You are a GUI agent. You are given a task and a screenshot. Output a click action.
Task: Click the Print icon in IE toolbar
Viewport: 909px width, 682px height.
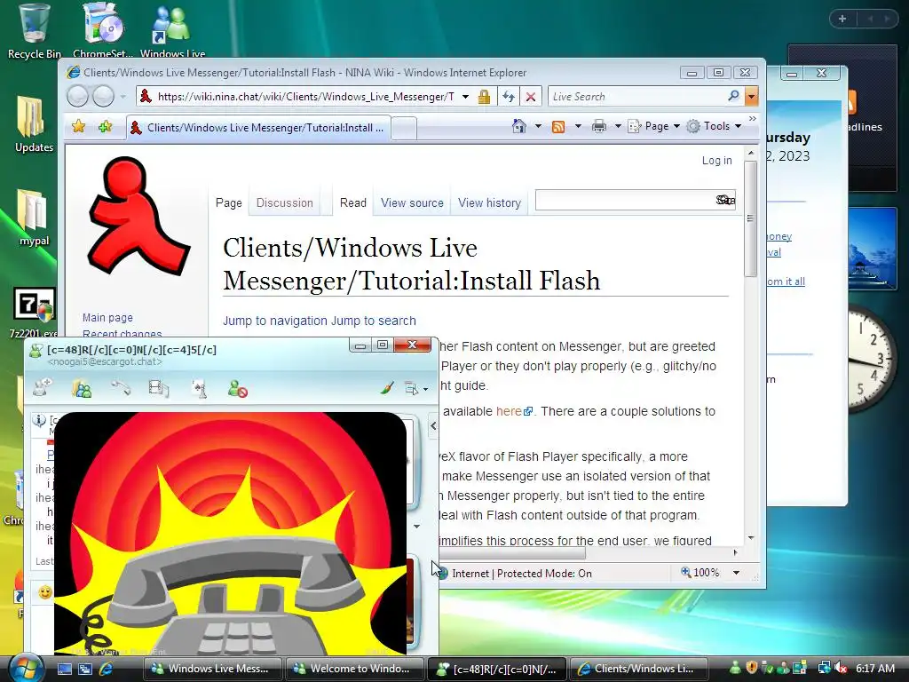tap(599, 126)
